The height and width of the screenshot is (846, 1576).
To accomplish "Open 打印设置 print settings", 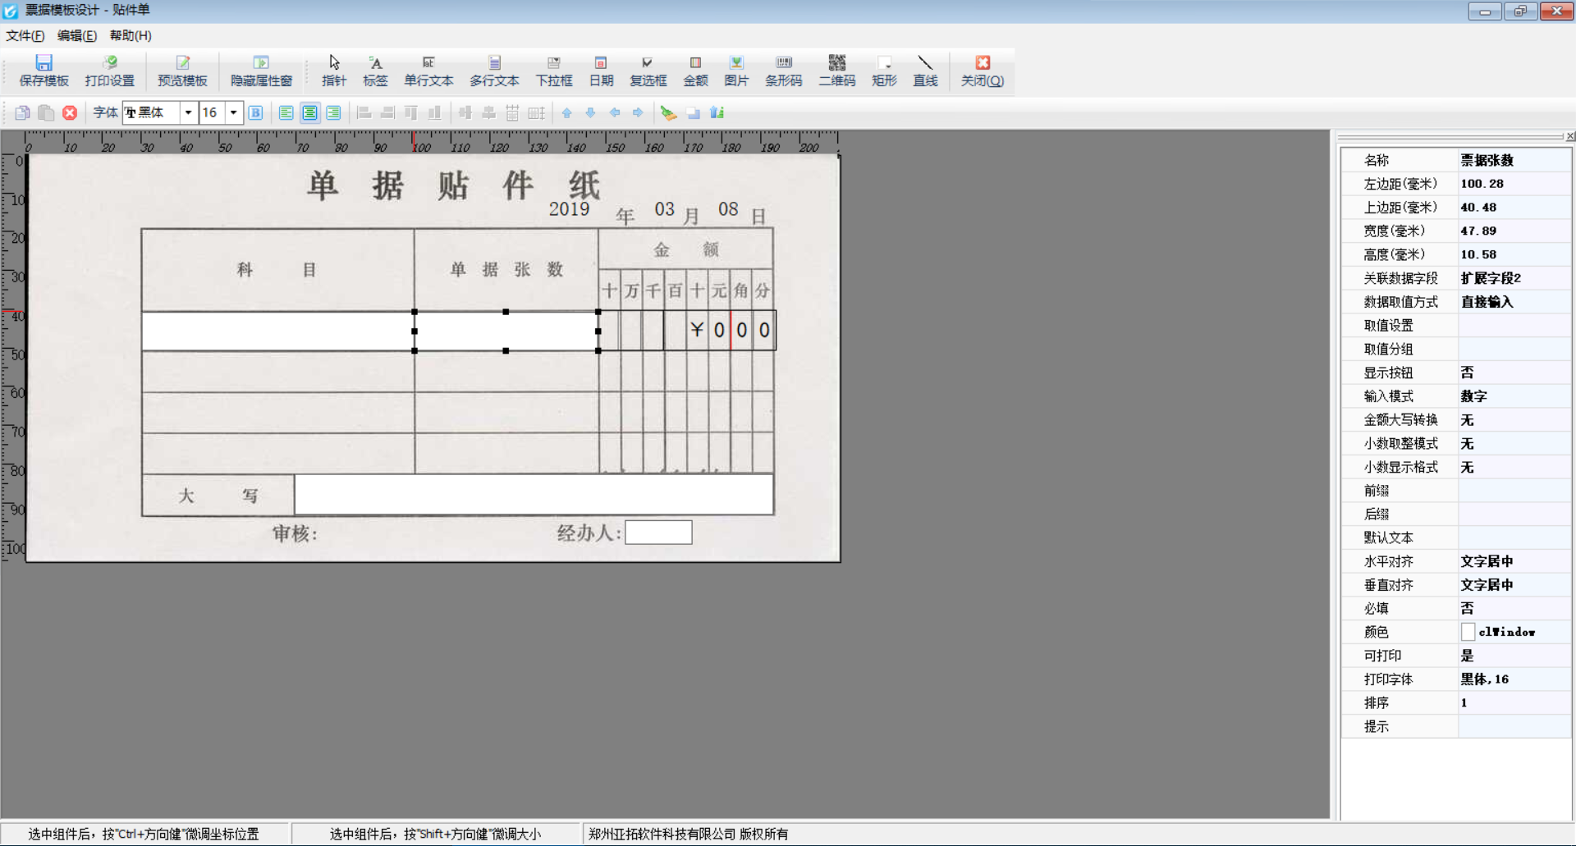I will click(109, 71).
